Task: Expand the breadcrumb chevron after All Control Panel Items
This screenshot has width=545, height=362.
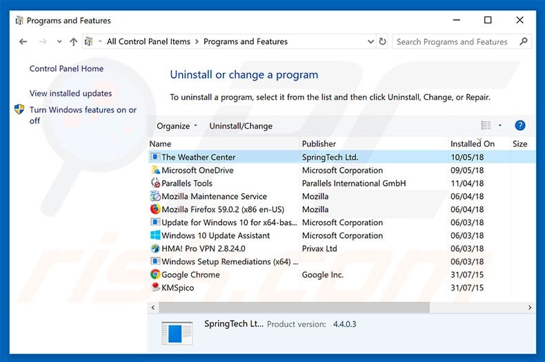Action: pyautogui.click(x=197, y=42)
